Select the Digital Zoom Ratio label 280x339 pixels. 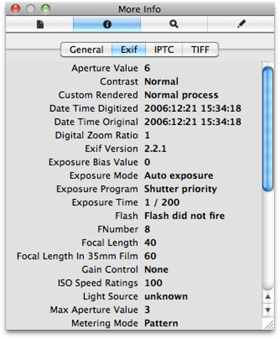point(97,135)
